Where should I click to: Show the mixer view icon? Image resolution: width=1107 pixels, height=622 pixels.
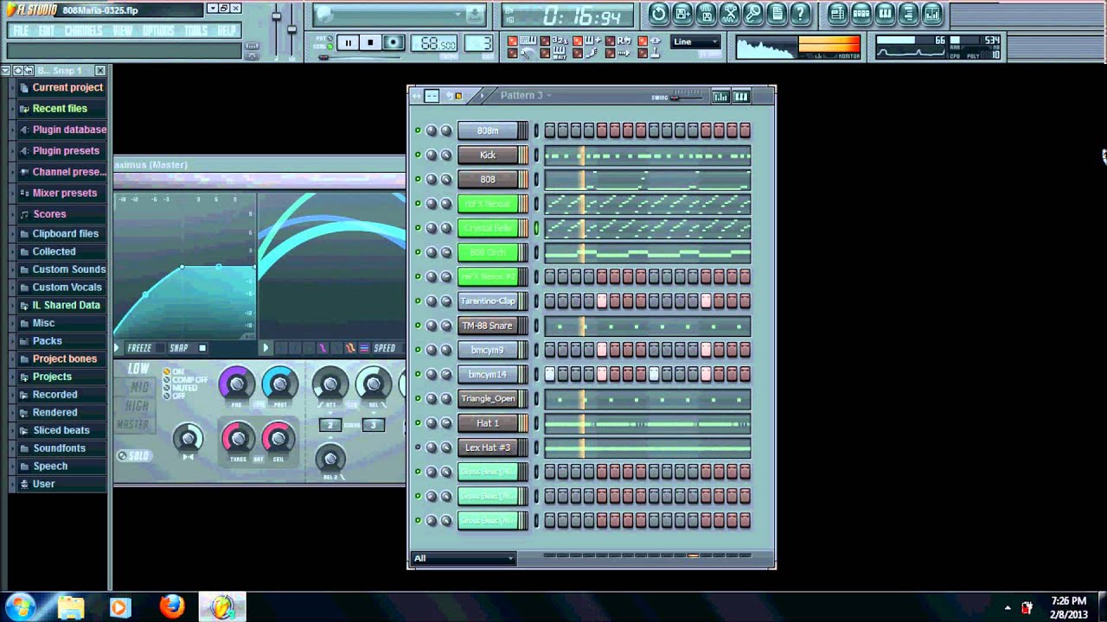[x=932, y=13]
